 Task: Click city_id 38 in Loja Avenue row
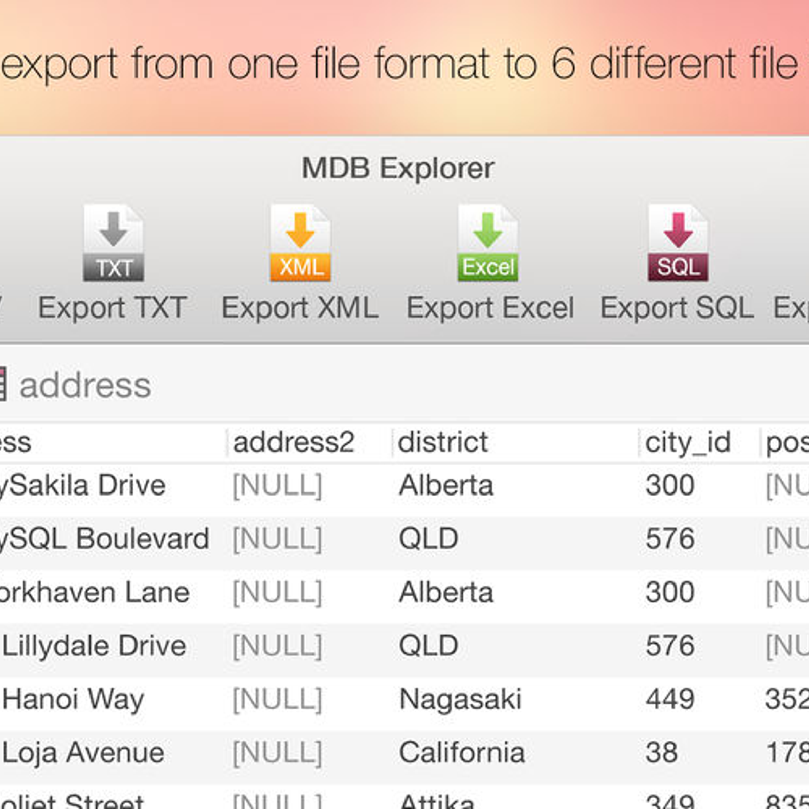(661, 753)
